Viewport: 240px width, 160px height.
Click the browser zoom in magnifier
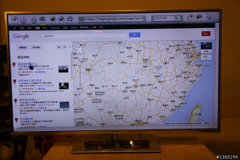42,19
